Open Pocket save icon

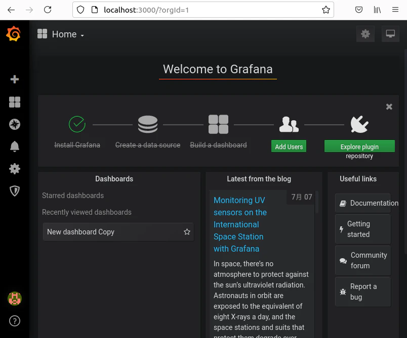359,10
